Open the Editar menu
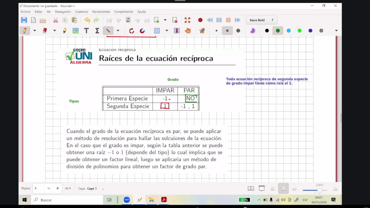Viewport: 370px width, 208px height. click(x=38, y=12)
